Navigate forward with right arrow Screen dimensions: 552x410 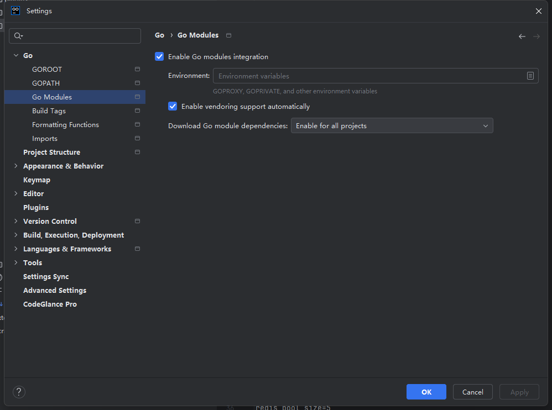pos(536,36)
